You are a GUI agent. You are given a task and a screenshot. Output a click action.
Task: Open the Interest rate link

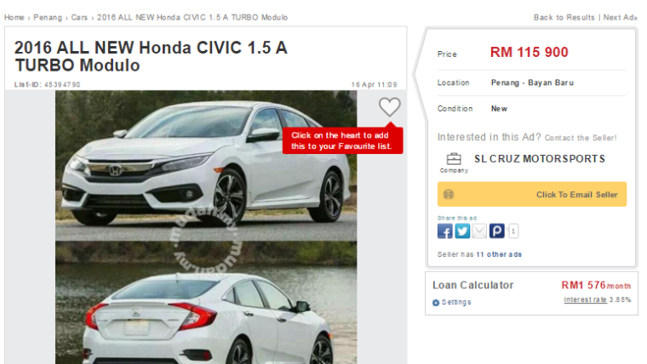pos(585,299)
